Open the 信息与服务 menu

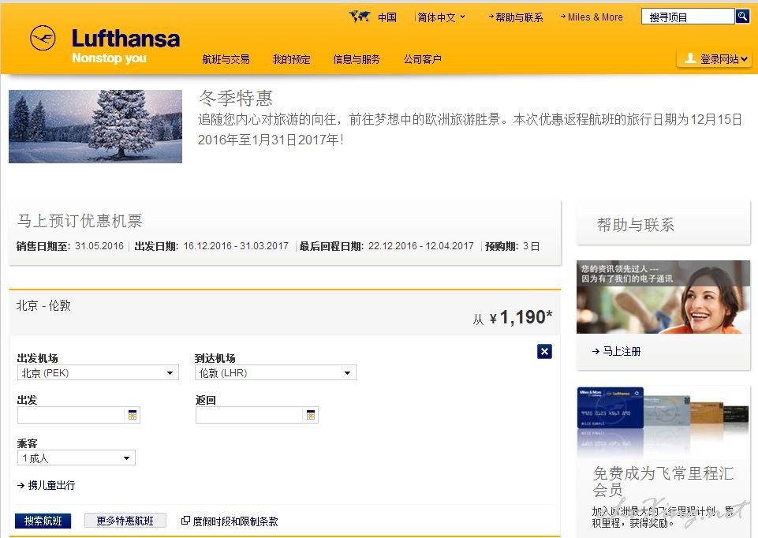point(357,59)
